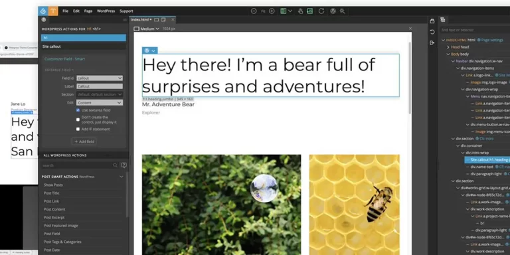Select Post Tags & Categories action
Viewport: 510px width, 255px height.
[x=62, y=242]
